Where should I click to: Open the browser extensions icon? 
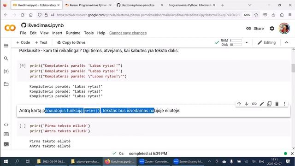click(x=282, y=15)
